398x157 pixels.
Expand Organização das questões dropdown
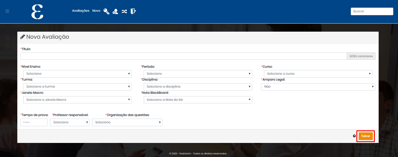pyautogui.click(x=127, y=122)
